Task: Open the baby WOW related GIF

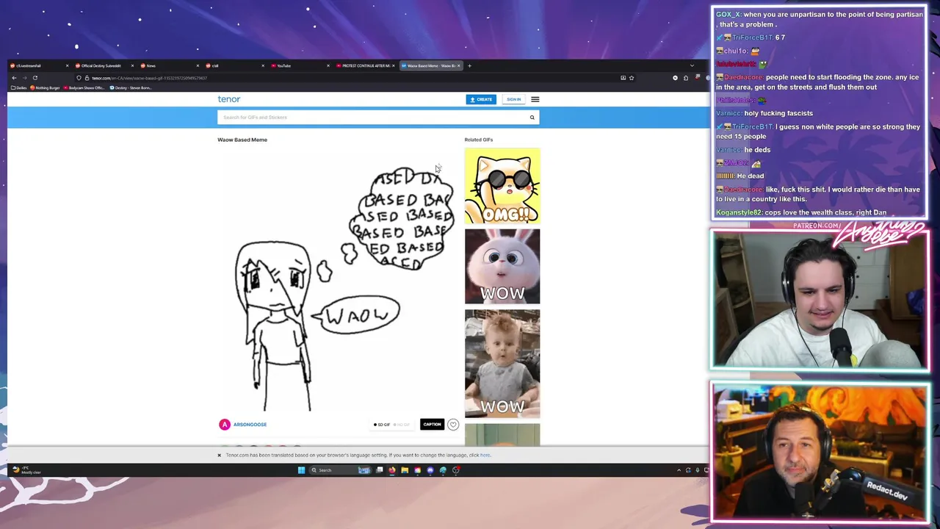Action: pos(502,363)
